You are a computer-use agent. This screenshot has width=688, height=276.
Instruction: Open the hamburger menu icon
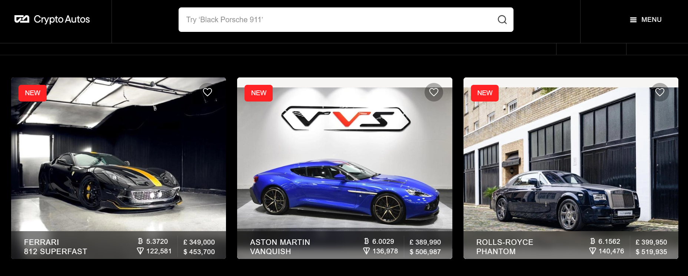633,20
